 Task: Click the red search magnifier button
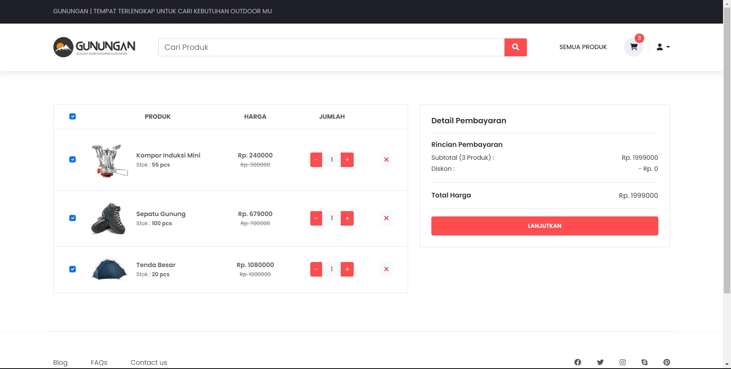[x=516, y=47]
